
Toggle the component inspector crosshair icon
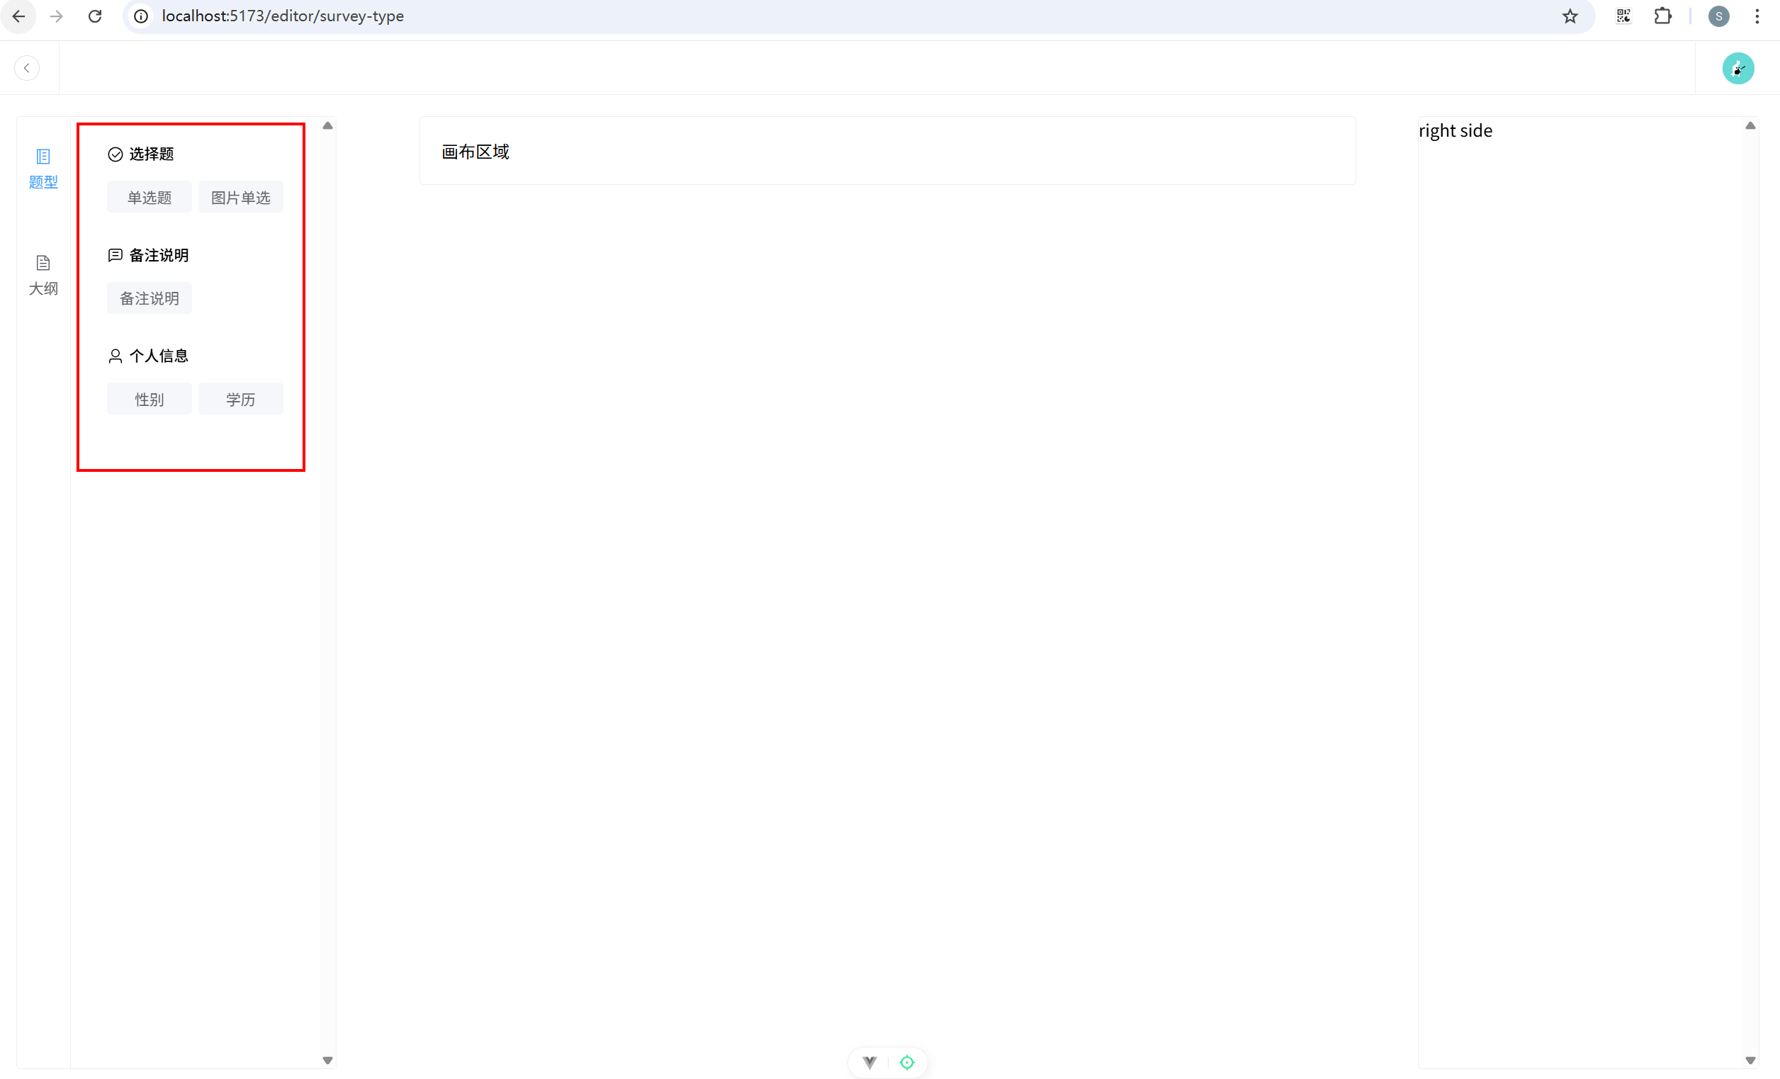coord(907,1062)
